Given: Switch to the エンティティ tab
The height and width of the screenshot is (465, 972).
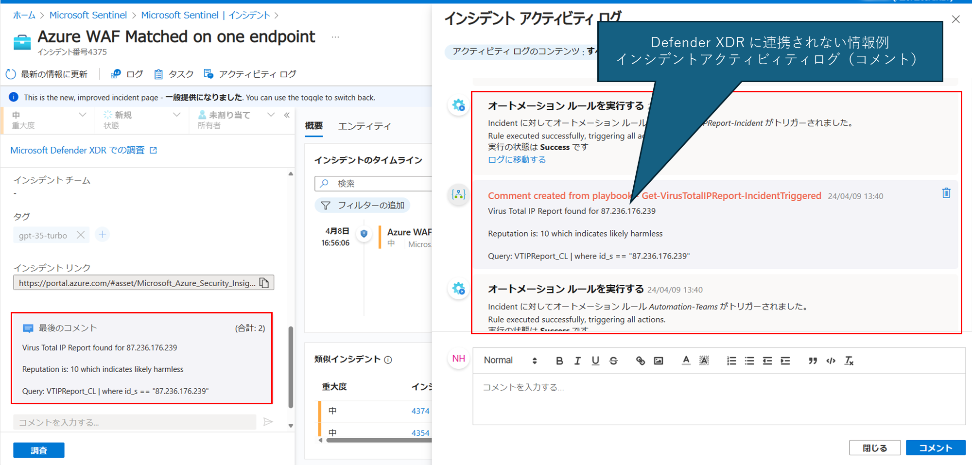Looking at the screenshot, I should 364,126.
